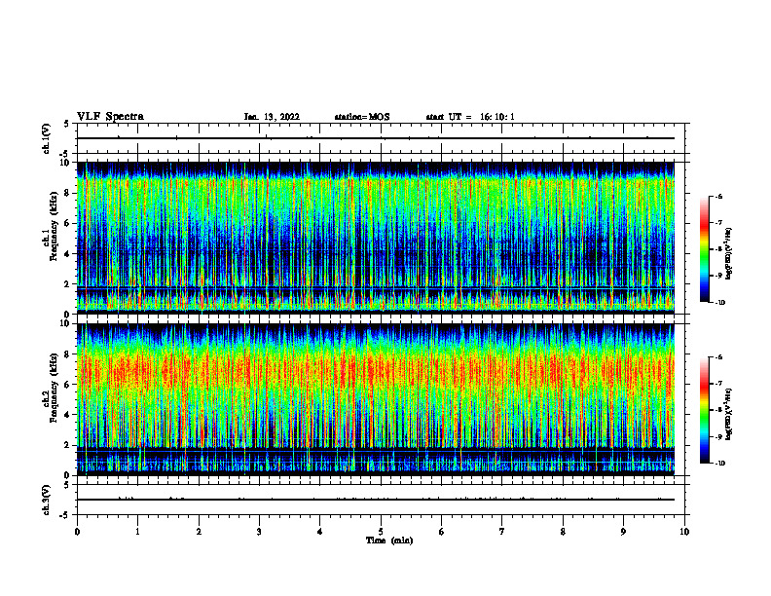
Task: Click the color scale bar beside ch.2 spectrogram
Action: click(704, 410)
